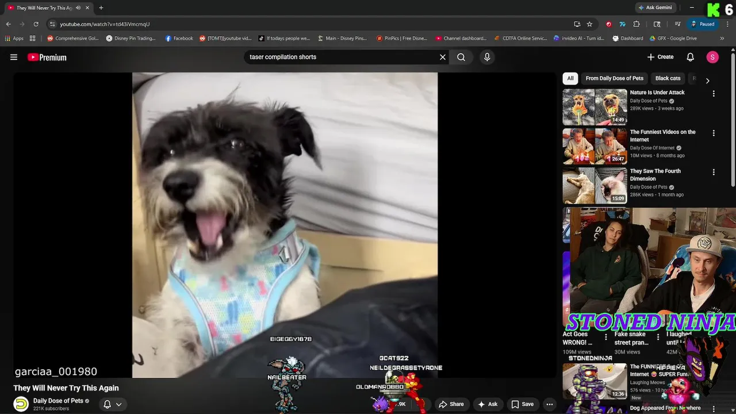Open the PinPics bookmark

401,39
